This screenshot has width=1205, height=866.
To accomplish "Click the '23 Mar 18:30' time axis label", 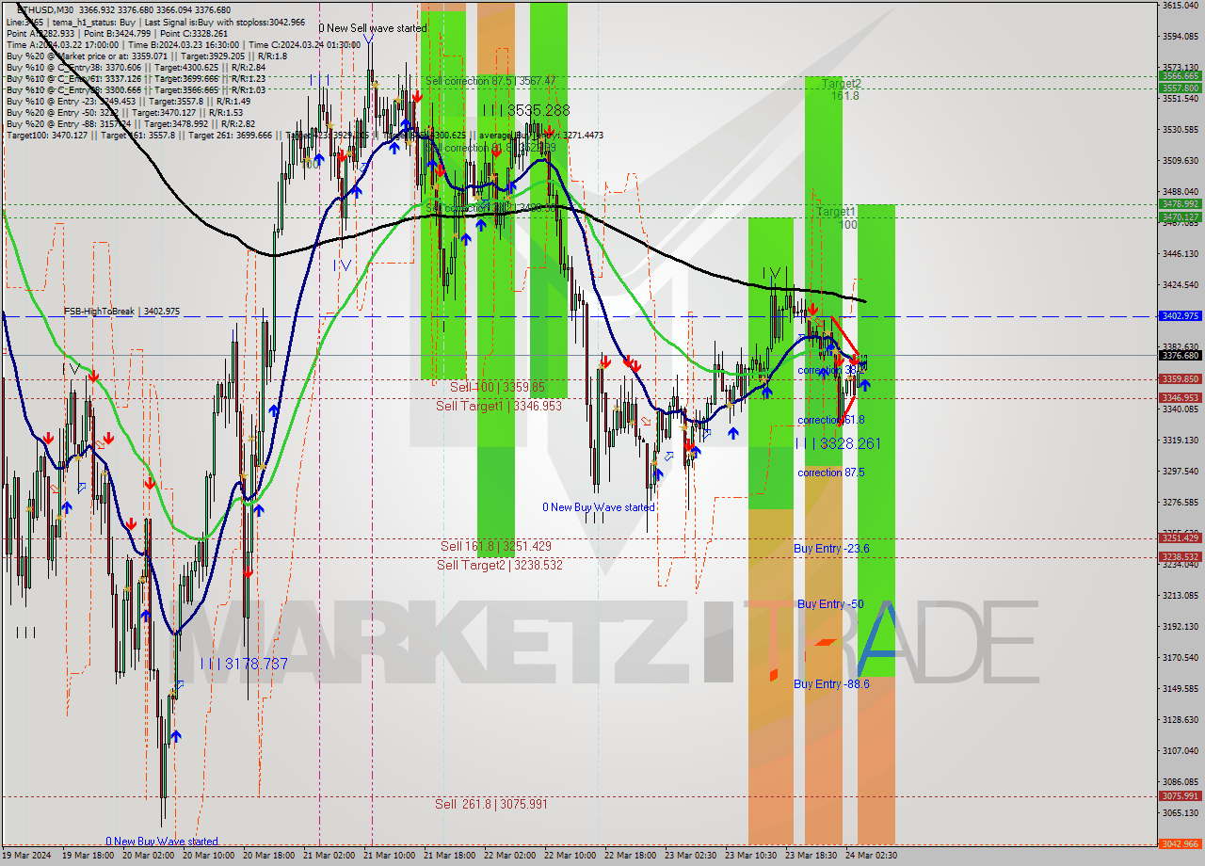I will [x=811, y=856].
